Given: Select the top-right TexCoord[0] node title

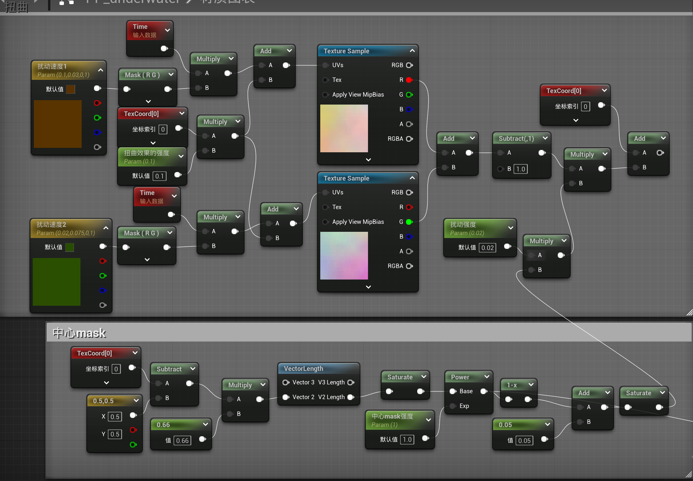Looking at the screenshot, I should [x=564, y=91].
